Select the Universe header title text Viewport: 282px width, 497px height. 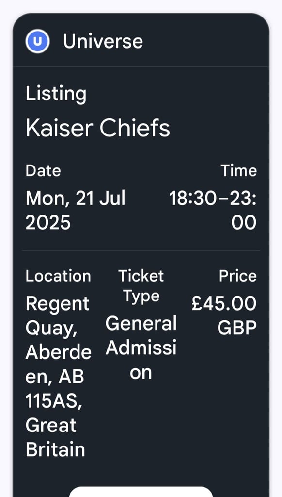click(x=103, y=42)
